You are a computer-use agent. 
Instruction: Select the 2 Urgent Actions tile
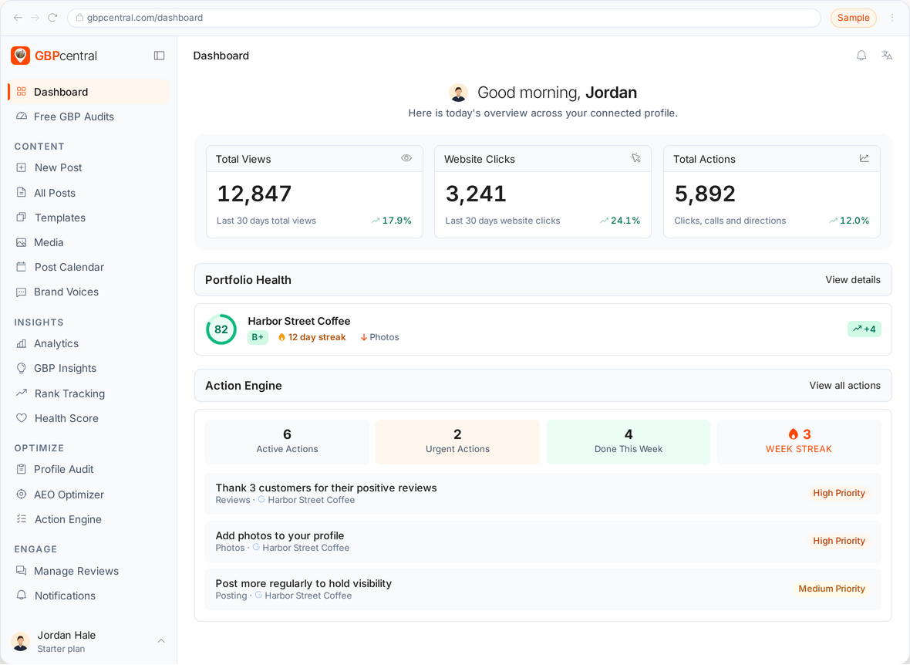pyautogui.click(x=457, y=442)
